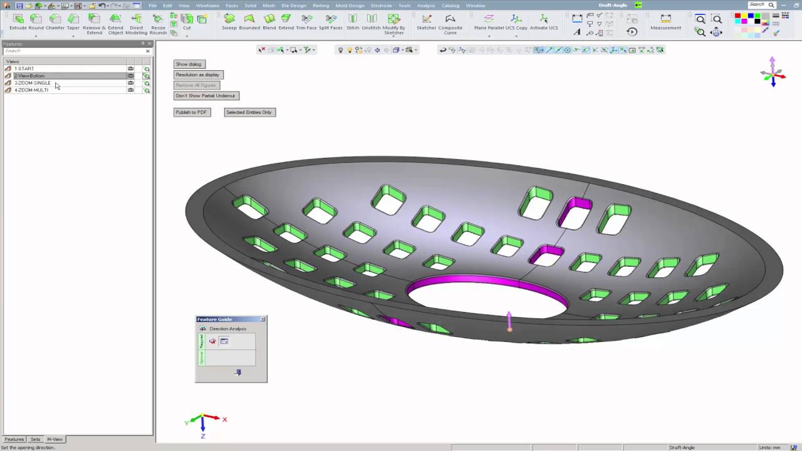The height and width of the screenshot is (451, 802).
Task: Expand the dropdown arrow under Cut
Action: click(187, 36)
